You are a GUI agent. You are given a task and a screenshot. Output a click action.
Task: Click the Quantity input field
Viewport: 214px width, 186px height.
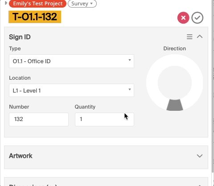[104, 119]
